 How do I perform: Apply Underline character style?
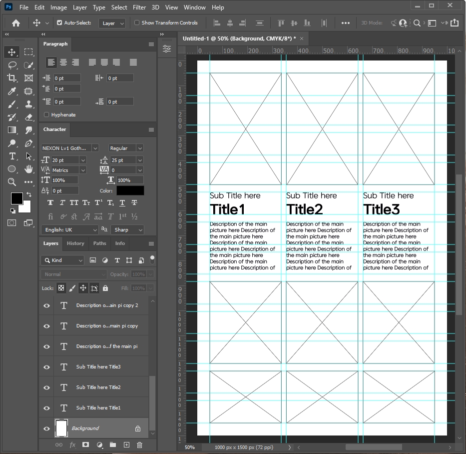point(122,202)
